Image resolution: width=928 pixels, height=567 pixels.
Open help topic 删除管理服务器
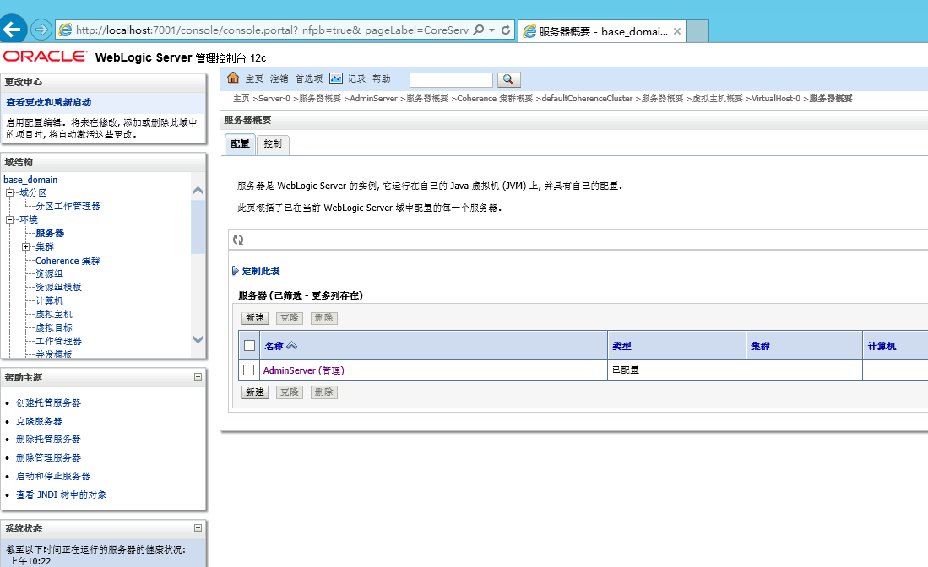(x=48, y=457)
